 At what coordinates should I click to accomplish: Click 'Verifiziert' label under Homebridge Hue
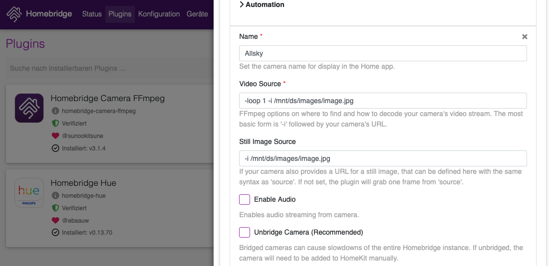[x=74, y=208]
